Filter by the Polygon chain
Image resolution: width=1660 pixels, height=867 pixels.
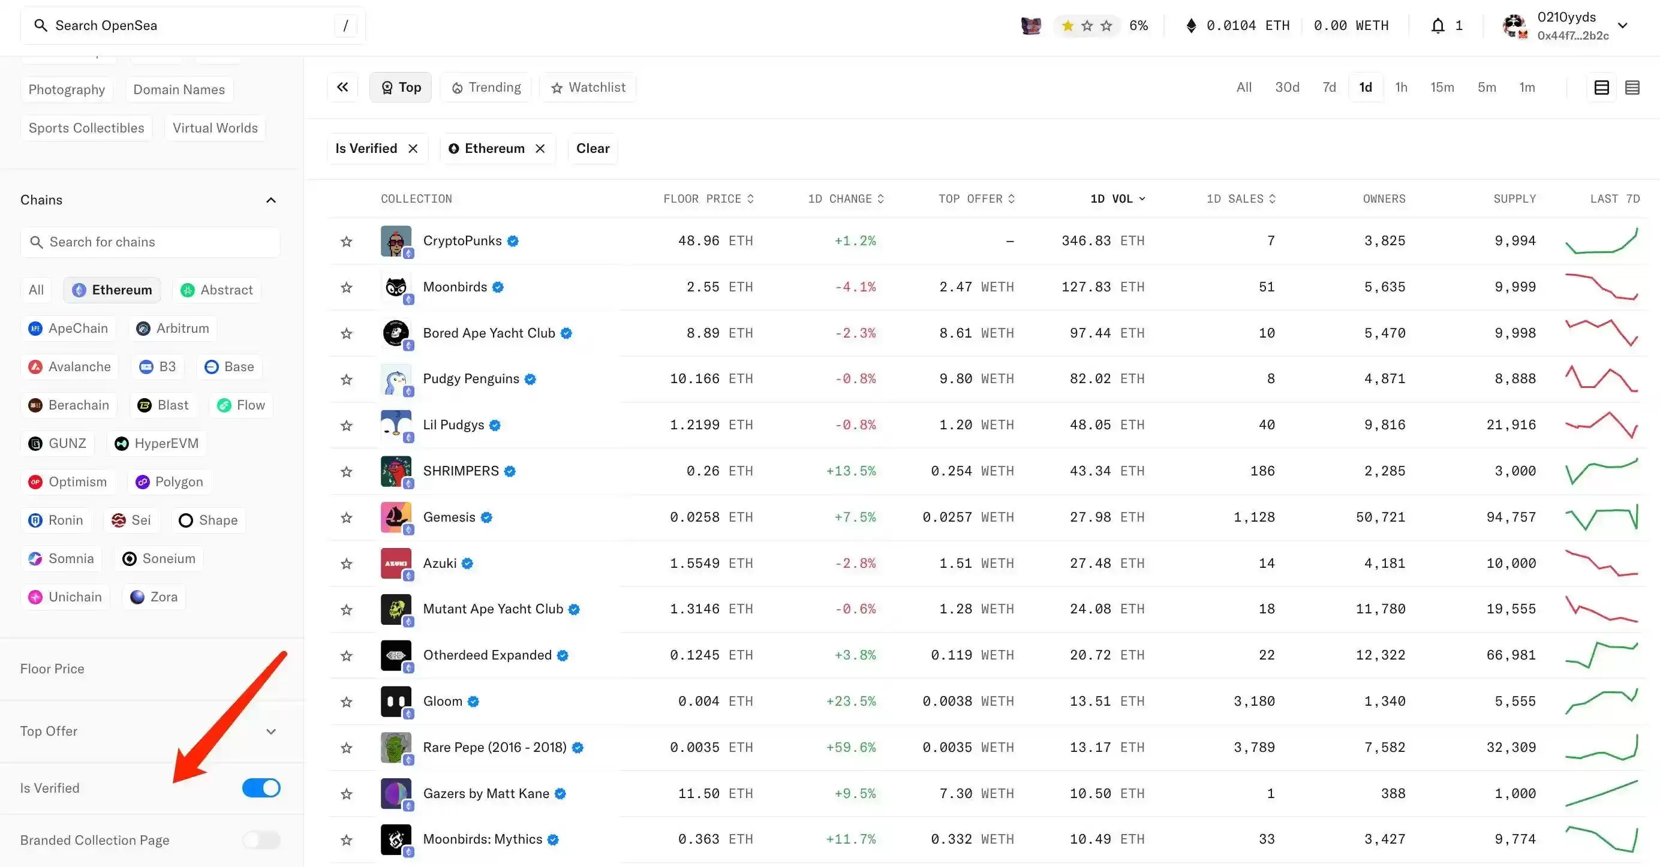(170, 482)
